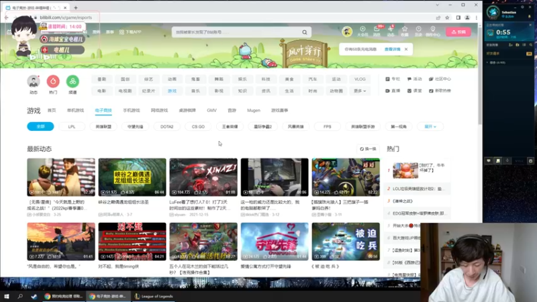Expand the friends group in League client
The image size is (537, 302).
487,62
